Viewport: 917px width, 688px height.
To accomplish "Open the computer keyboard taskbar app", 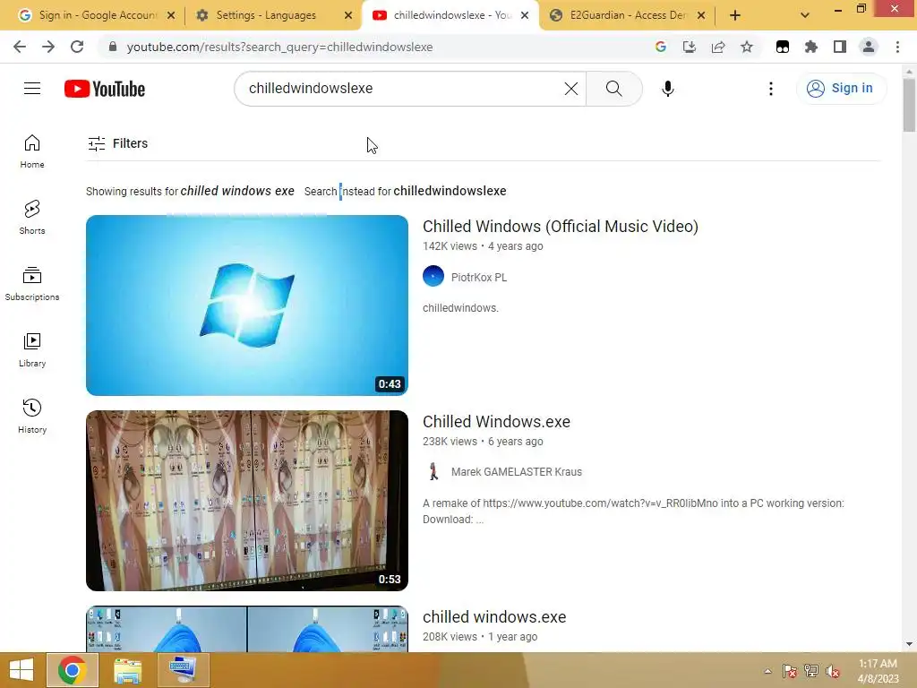I will (x=183, y=670).
